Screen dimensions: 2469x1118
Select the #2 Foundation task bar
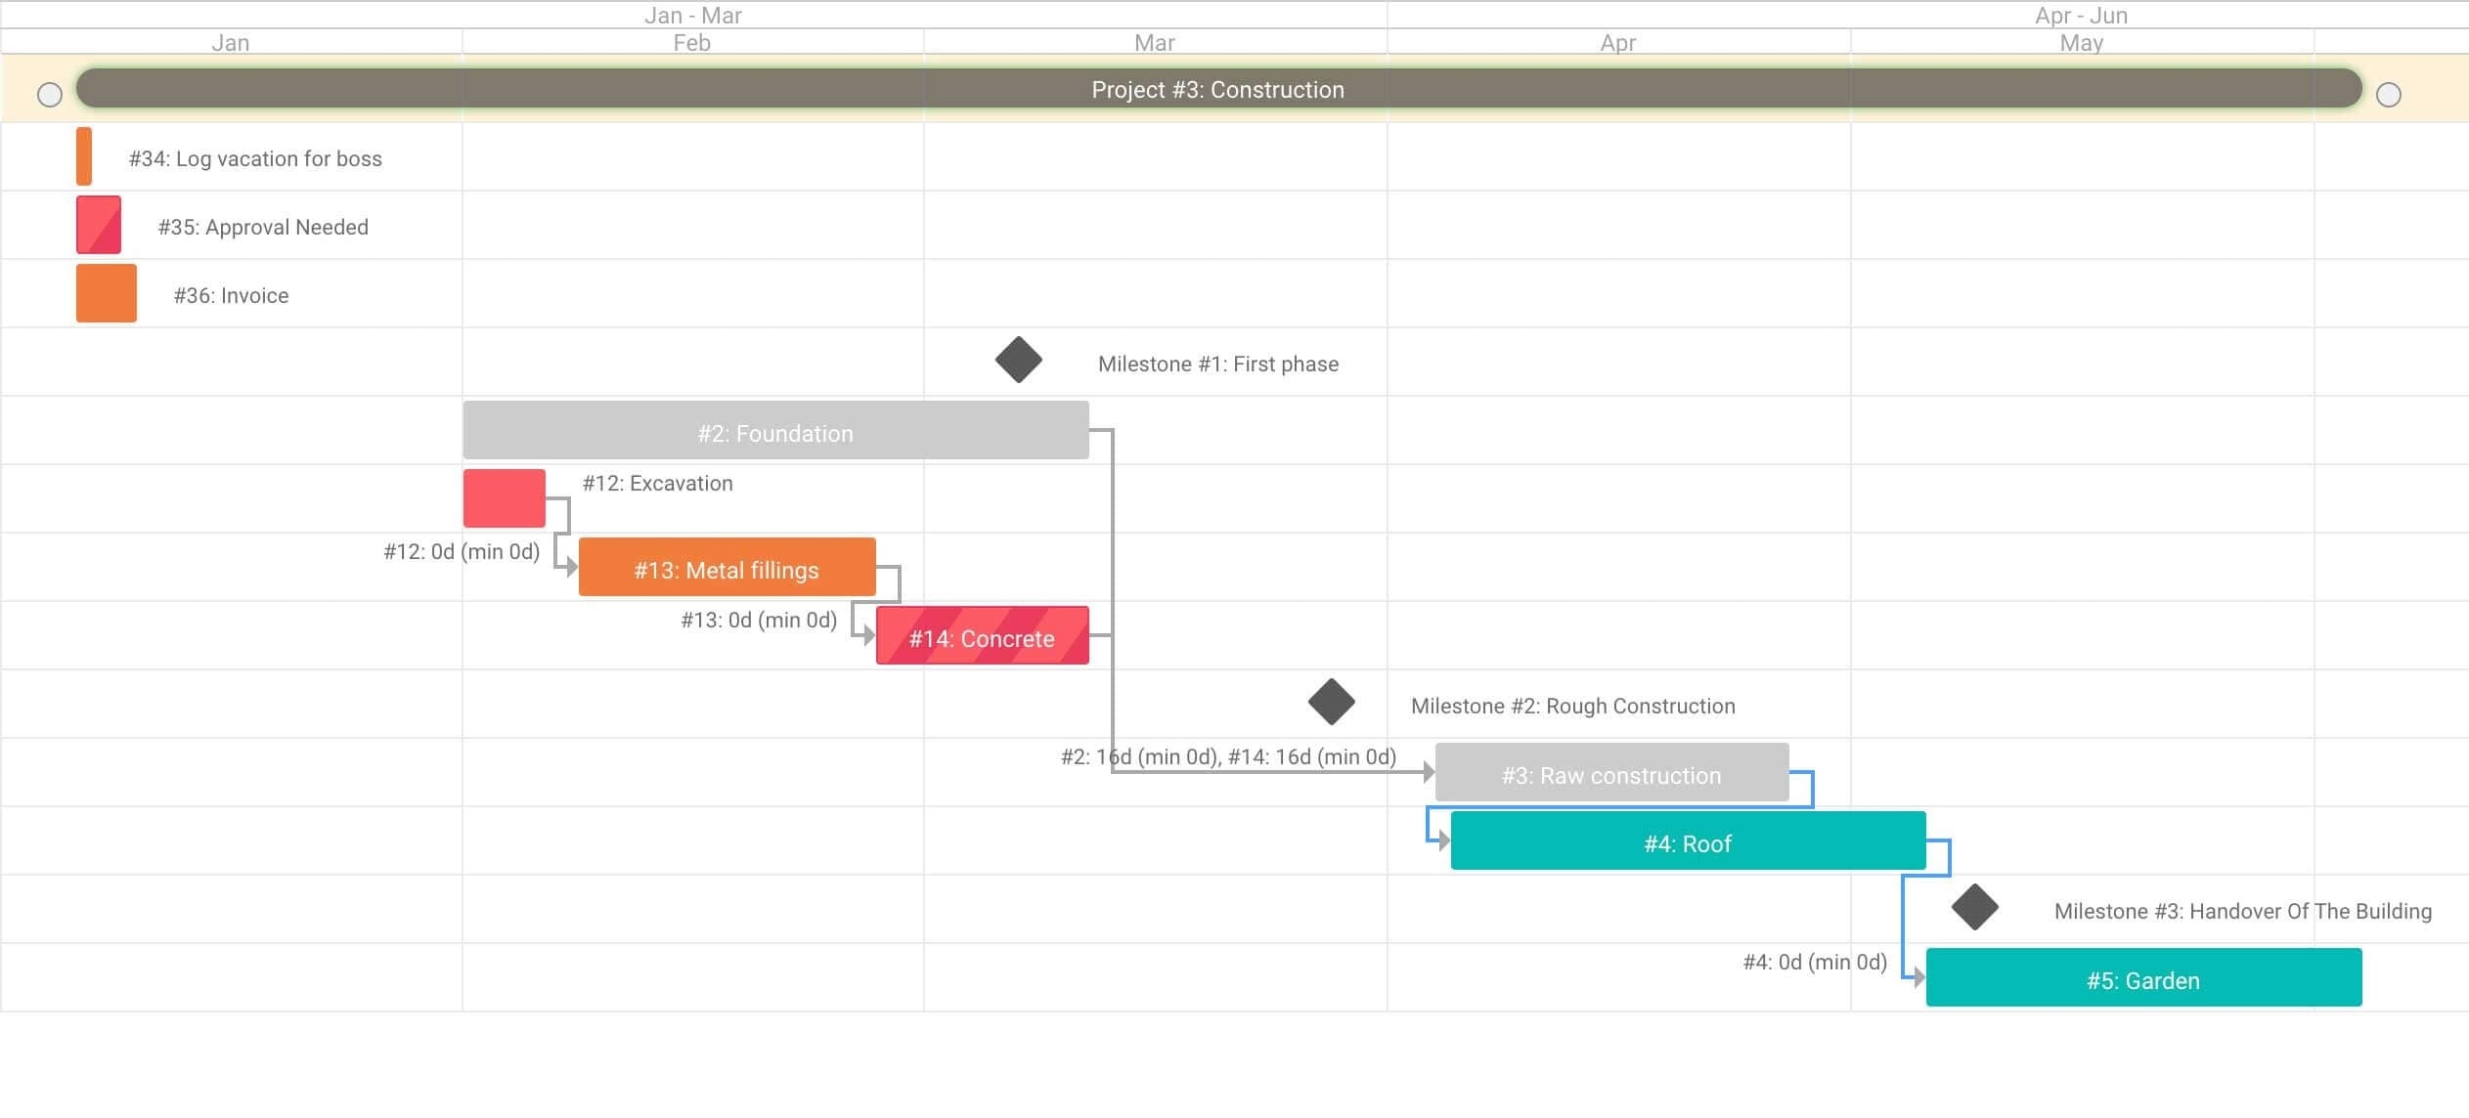[774, 431]
